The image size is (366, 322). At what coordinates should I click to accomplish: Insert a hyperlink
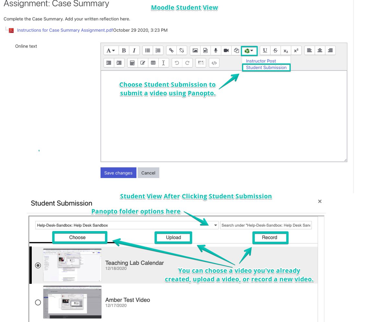coord(171,50)
